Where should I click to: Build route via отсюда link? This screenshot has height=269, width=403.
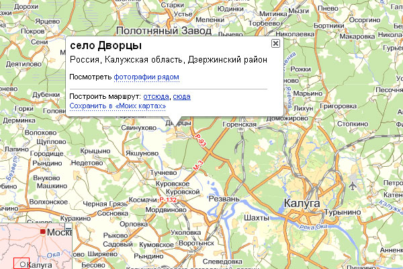pos(156,97)
